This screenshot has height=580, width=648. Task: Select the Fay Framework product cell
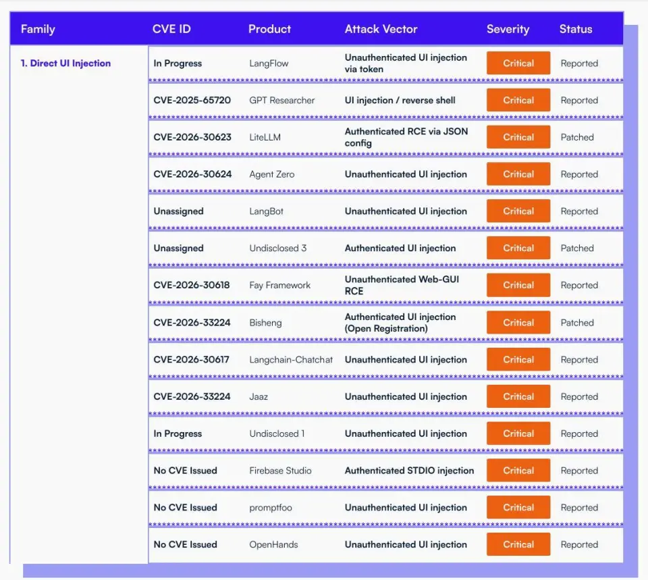coord(279,286)
